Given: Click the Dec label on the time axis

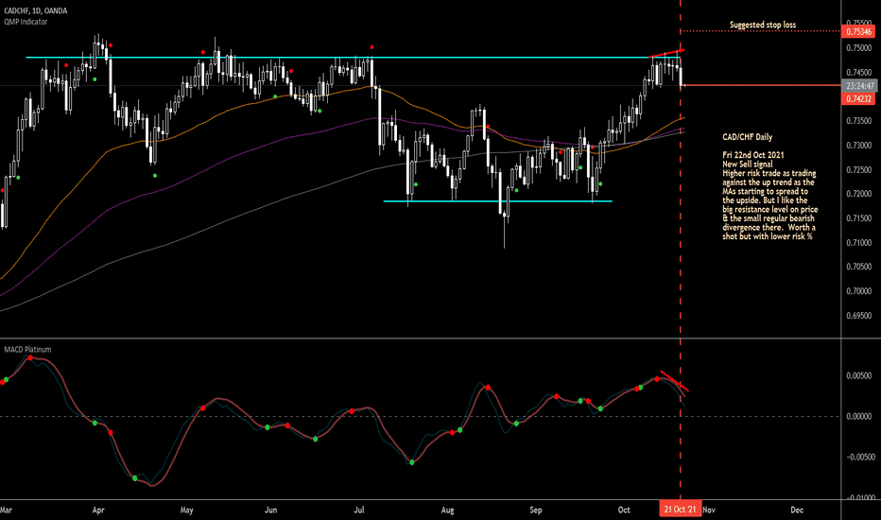Looking at the screenshot, I should 797,510.
